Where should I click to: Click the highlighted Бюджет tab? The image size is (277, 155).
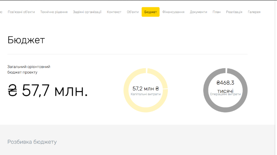[150, 12]
